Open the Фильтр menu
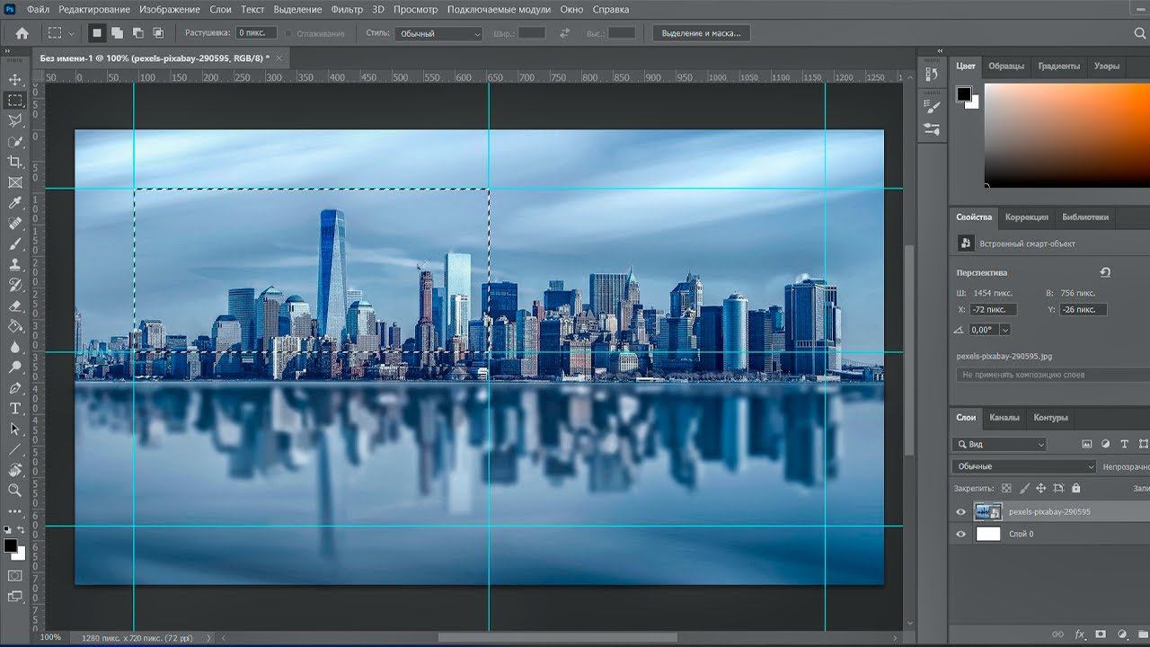The height and width of the screenshot is (647, 1150). [347, 9]
